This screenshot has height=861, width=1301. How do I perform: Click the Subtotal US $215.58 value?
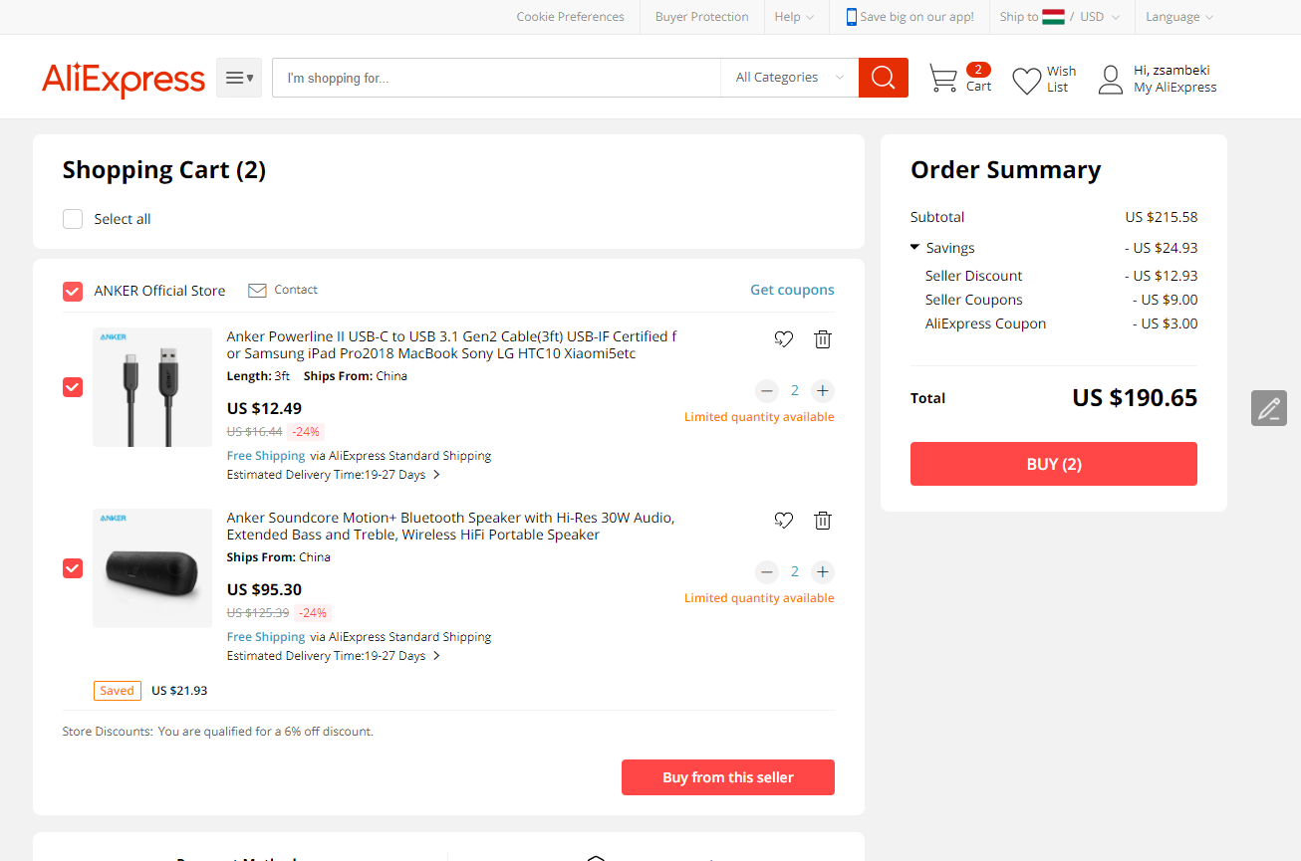coord(1162,217)
